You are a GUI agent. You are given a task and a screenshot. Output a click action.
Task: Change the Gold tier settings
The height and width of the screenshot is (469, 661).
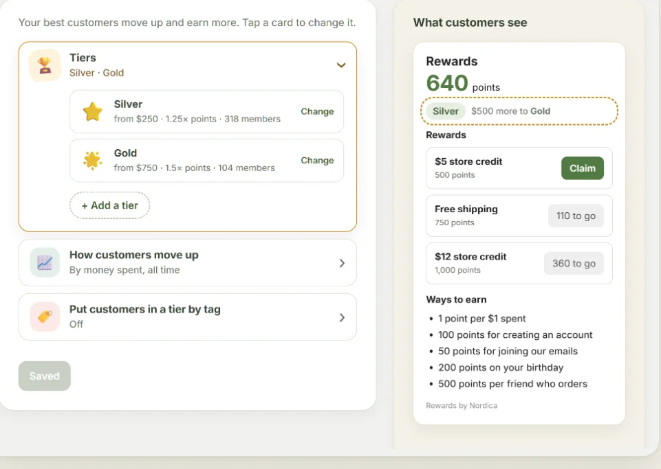click(x=317, y=161)
